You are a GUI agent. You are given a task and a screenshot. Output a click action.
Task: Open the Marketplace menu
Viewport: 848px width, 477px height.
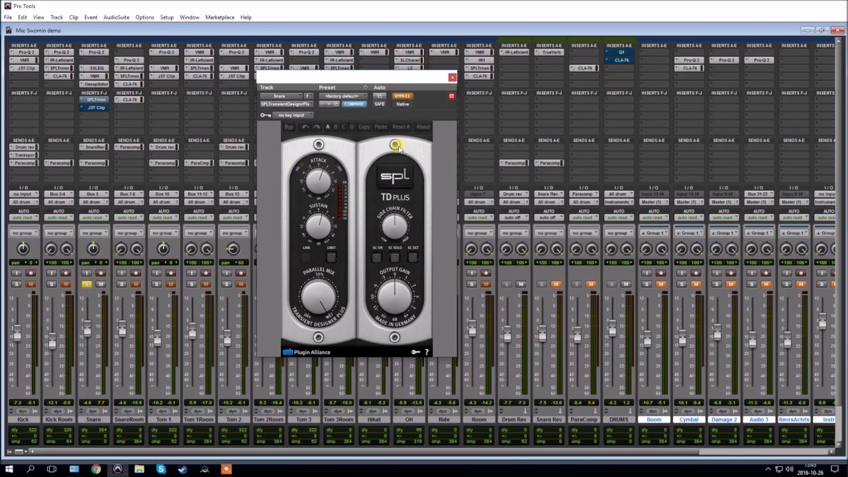tap(219, 17)
